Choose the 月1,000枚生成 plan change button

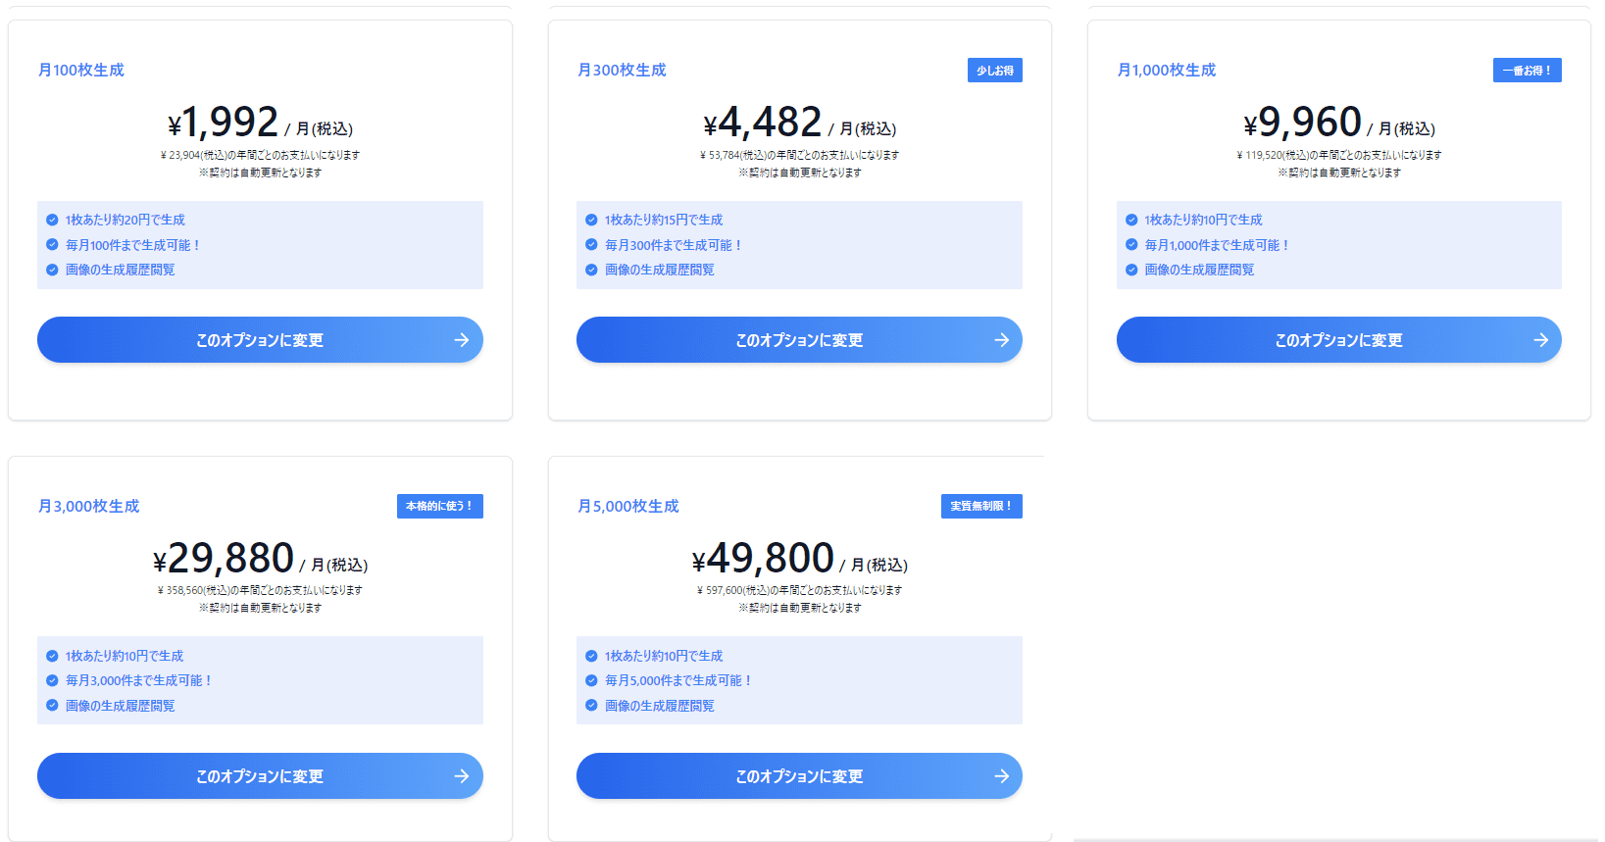click(1338, 340)
